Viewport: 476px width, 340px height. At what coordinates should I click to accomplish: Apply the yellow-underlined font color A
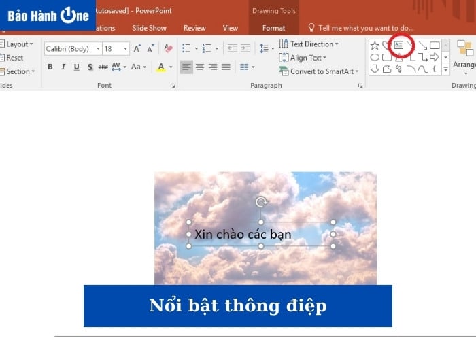(x=161, y=67)
